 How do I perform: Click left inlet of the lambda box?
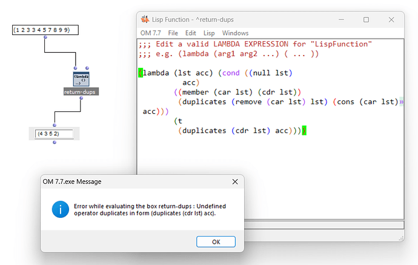(x=75, y=68)
